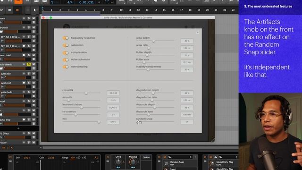Close the Cassette settings panel with the X
The width and height of the screenshot is (302, 170).
[198, 33]
